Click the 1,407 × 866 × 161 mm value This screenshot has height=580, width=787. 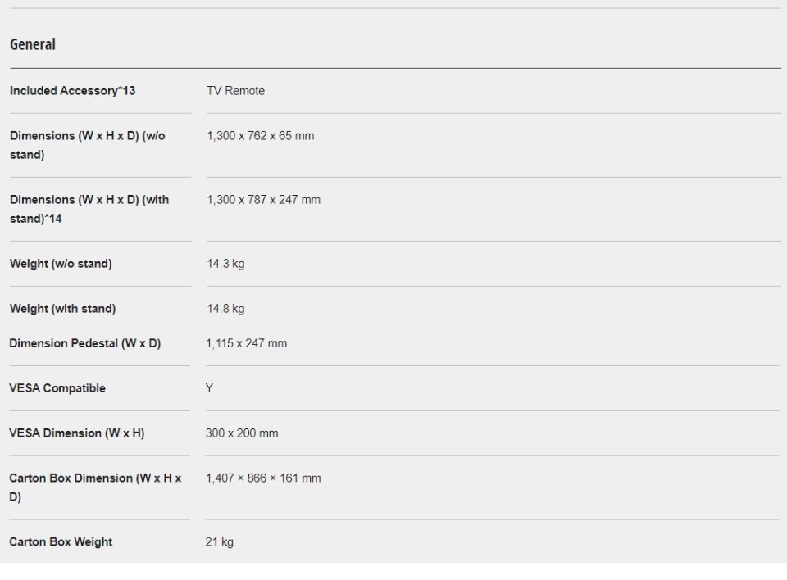[263, 478]
